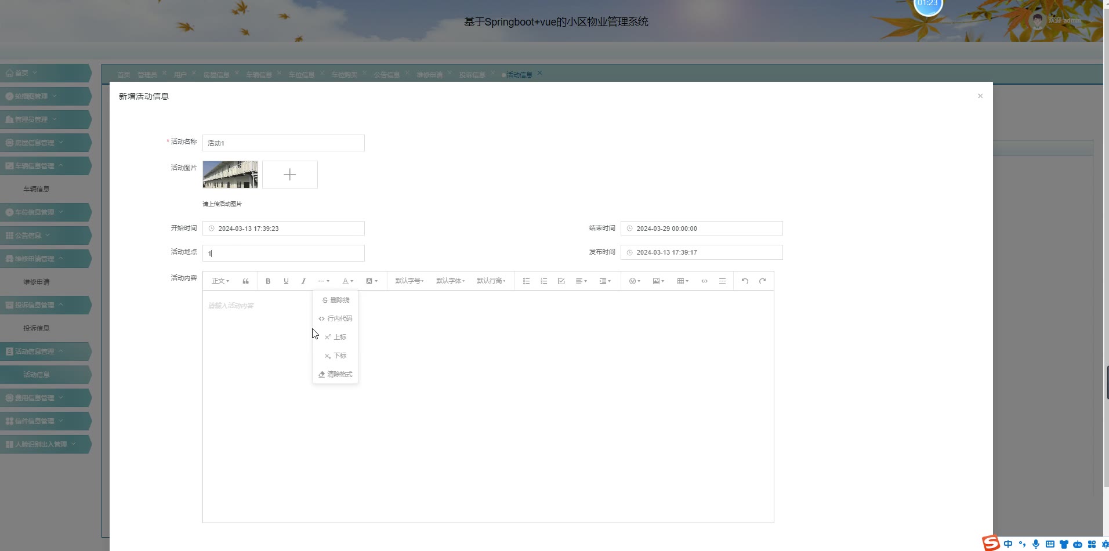
Task: Open the more text styles menu
Action: point(324,281)
